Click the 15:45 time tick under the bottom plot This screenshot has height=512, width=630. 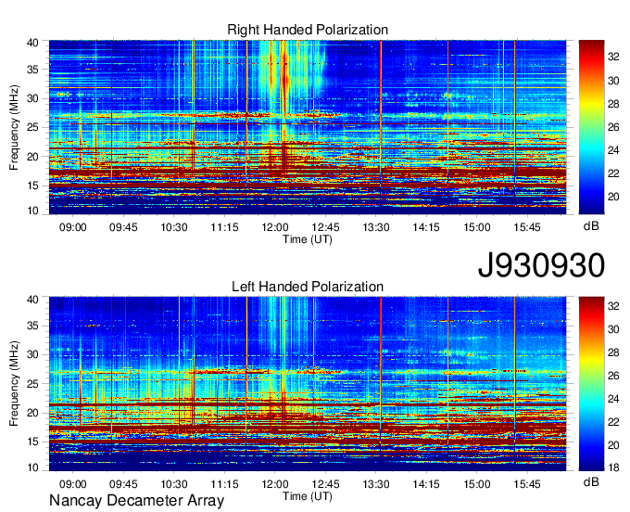[527, 484]
